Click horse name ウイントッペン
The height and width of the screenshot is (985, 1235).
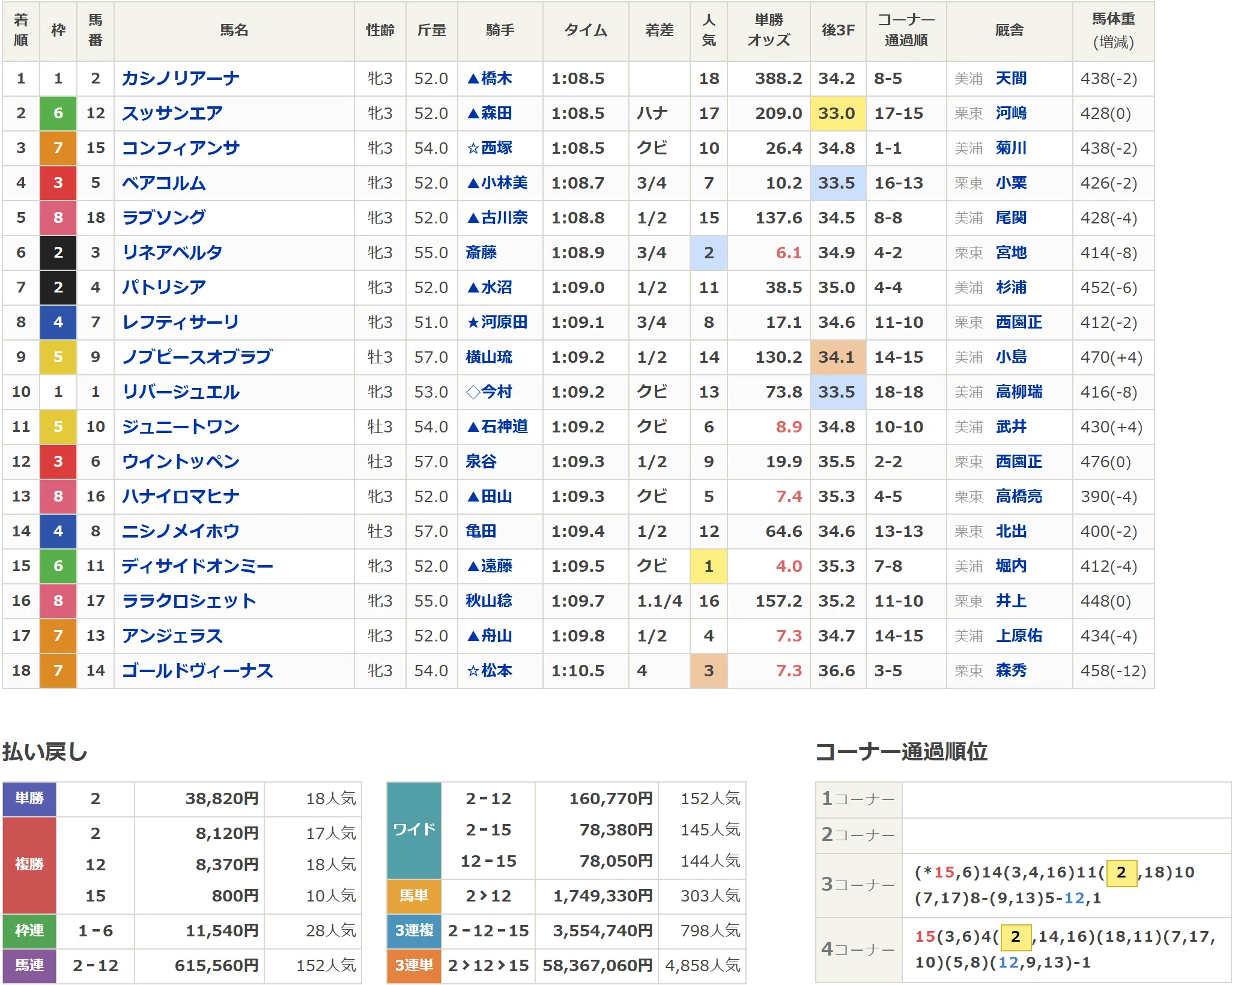pyautogui.click(x=180, y=462)
